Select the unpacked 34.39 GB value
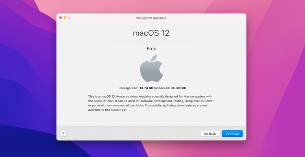 (x=178, y=88)
